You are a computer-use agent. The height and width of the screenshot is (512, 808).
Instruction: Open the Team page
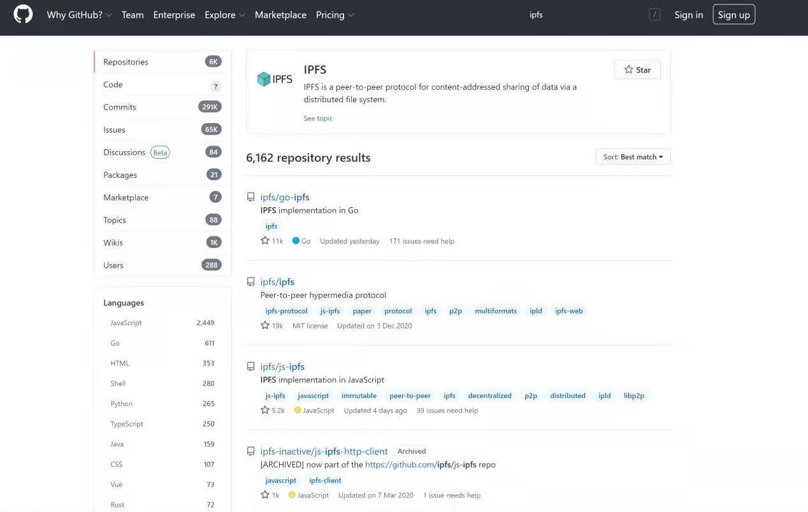coord(133,15)
